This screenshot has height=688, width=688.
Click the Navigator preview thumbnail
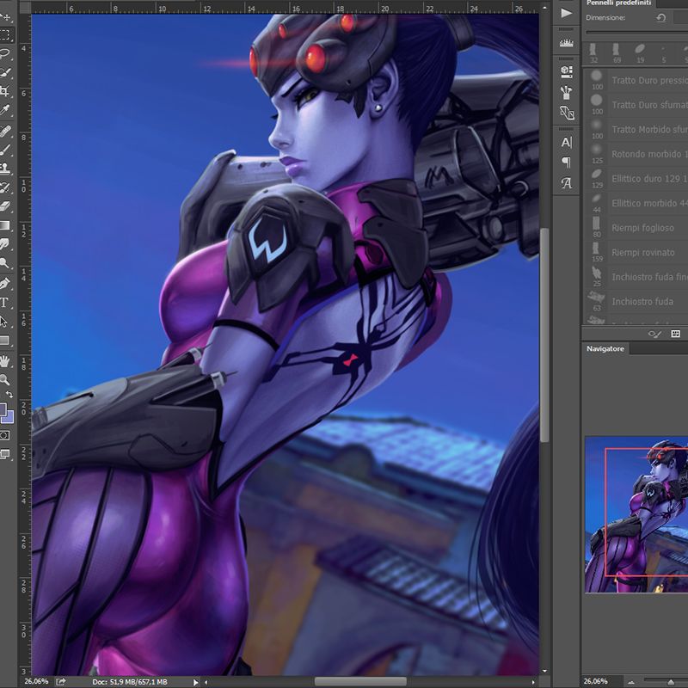(x=636, y=514)
